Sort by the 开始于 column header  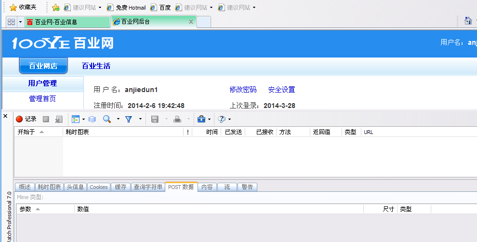(39, 132)
